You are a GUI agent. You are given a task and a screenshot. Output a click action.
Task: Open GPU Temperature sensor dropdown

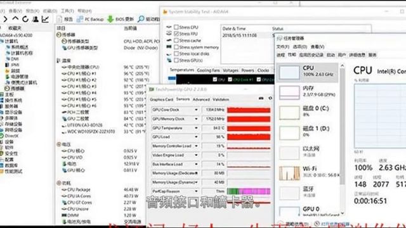196,128
